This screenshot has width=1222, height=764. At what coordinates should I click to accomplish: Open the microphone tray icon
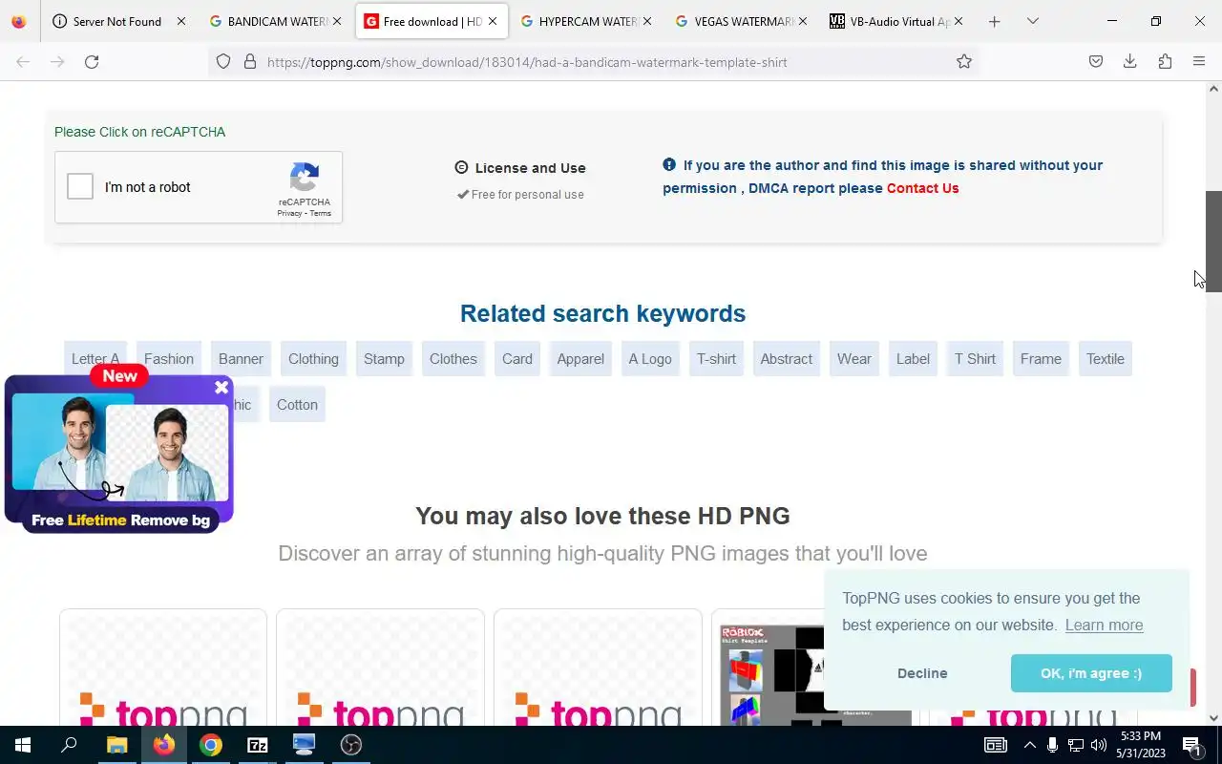pyautogui.click(x=1052, y=745)
